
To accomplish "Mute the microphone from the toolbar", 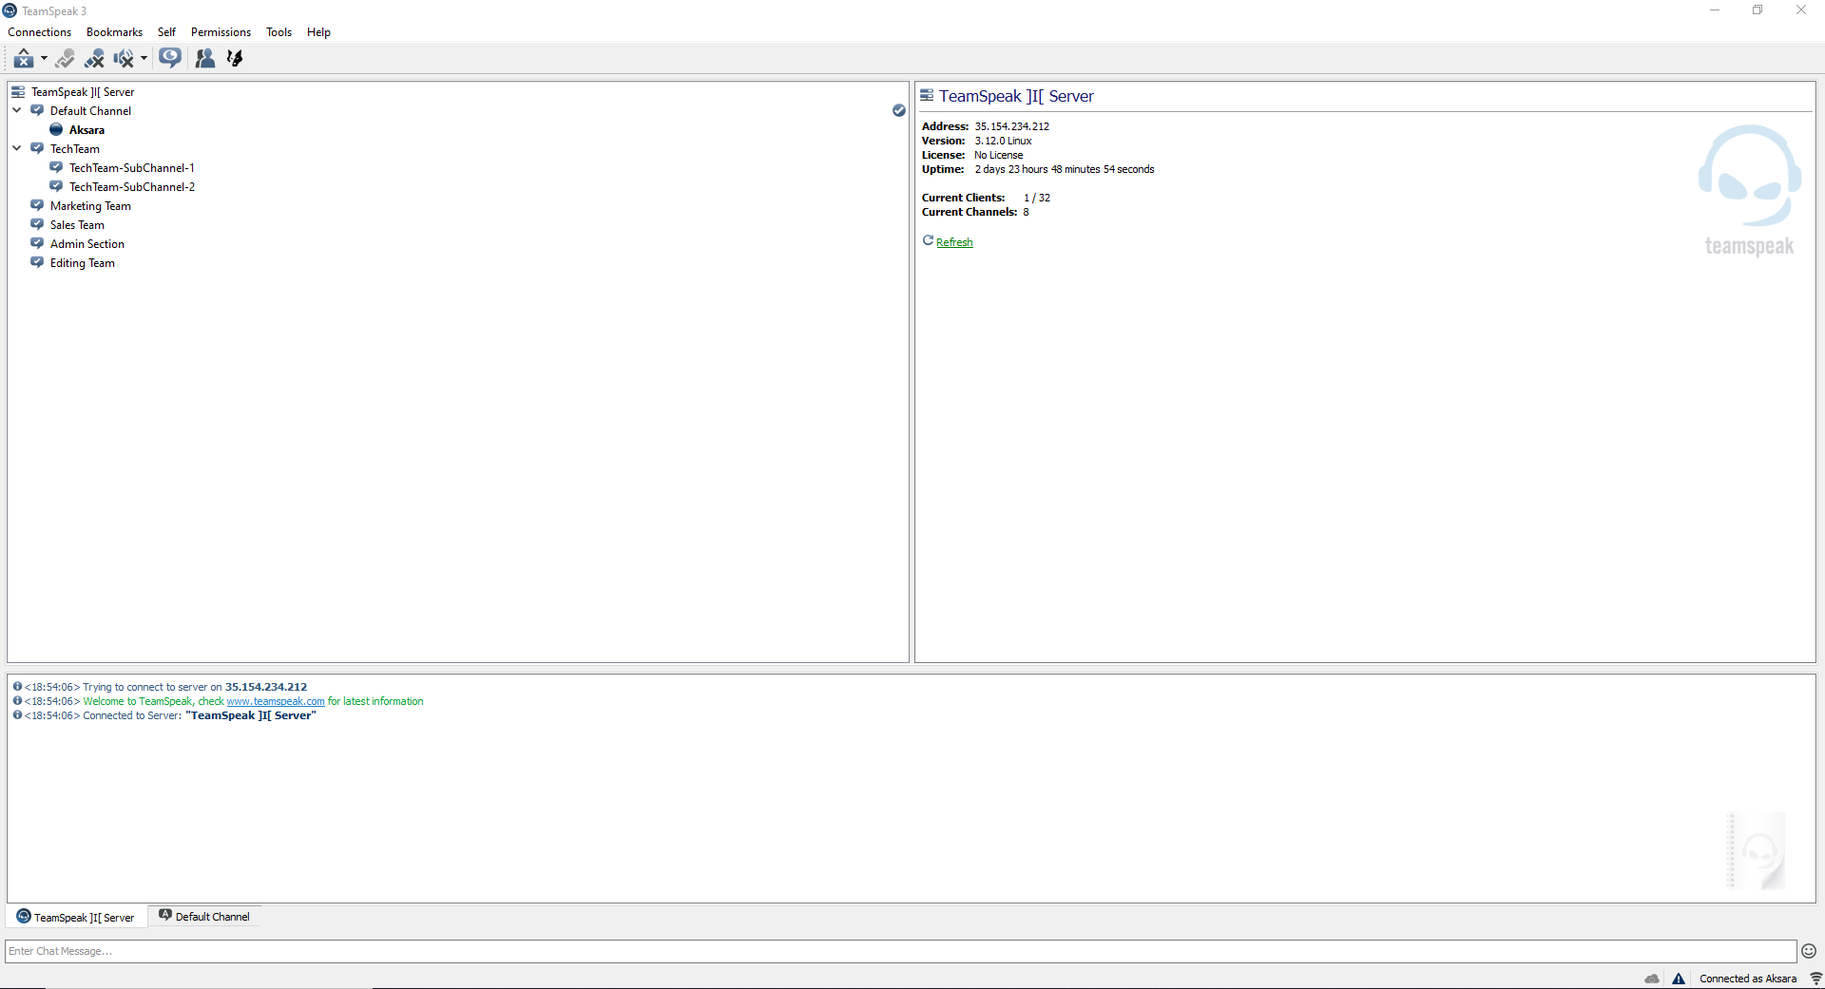I will coord(94,59).
